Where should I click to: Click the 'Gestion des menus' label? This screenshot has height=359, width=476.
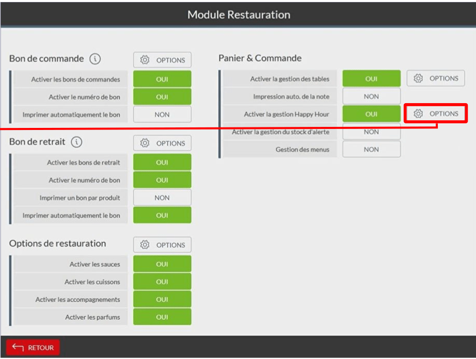pyautogui.click(x=303, y=149)
